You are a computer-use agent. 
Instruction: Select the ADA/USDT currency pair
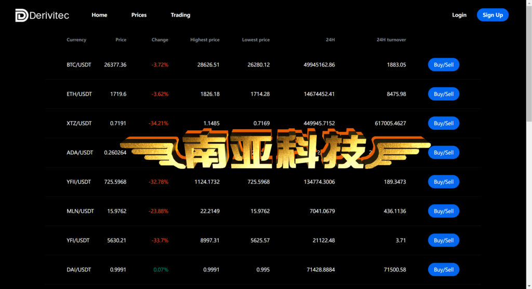click(79, 153)
